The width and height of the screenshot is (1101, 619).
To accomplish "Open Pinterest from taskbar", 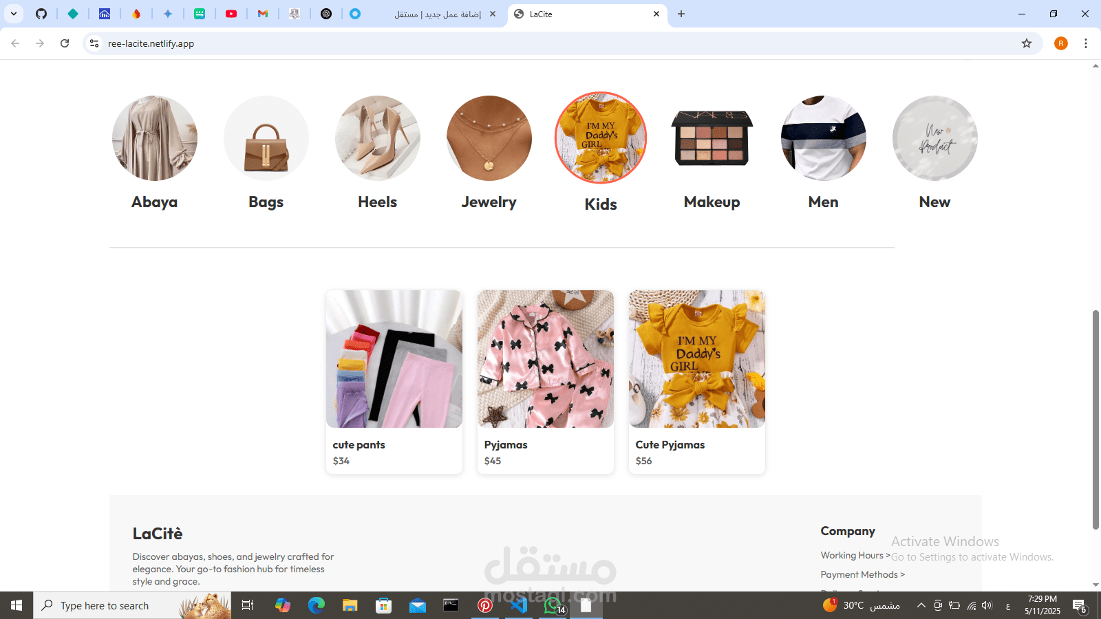I will [x=485, y=605].
